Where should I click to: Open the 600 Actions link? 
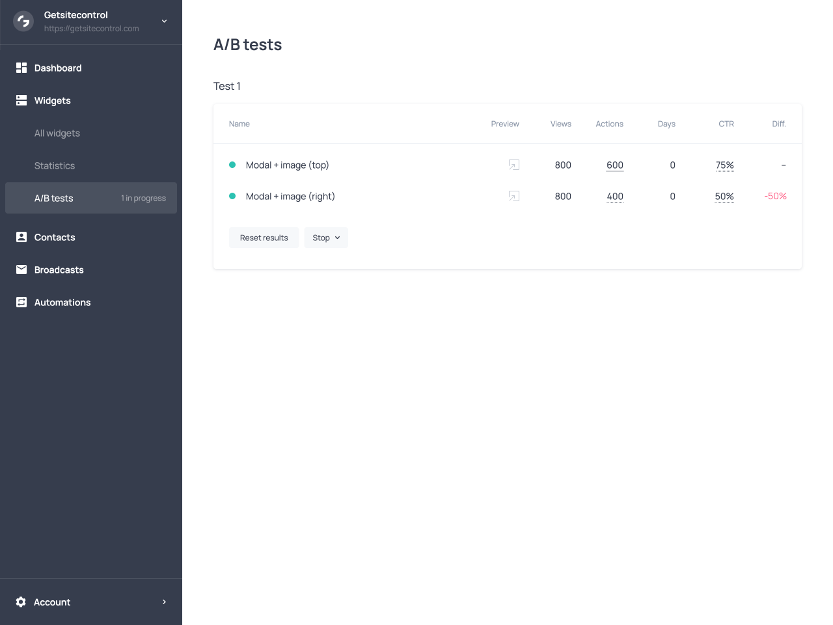pyautogui.click(x=614, y=165)
